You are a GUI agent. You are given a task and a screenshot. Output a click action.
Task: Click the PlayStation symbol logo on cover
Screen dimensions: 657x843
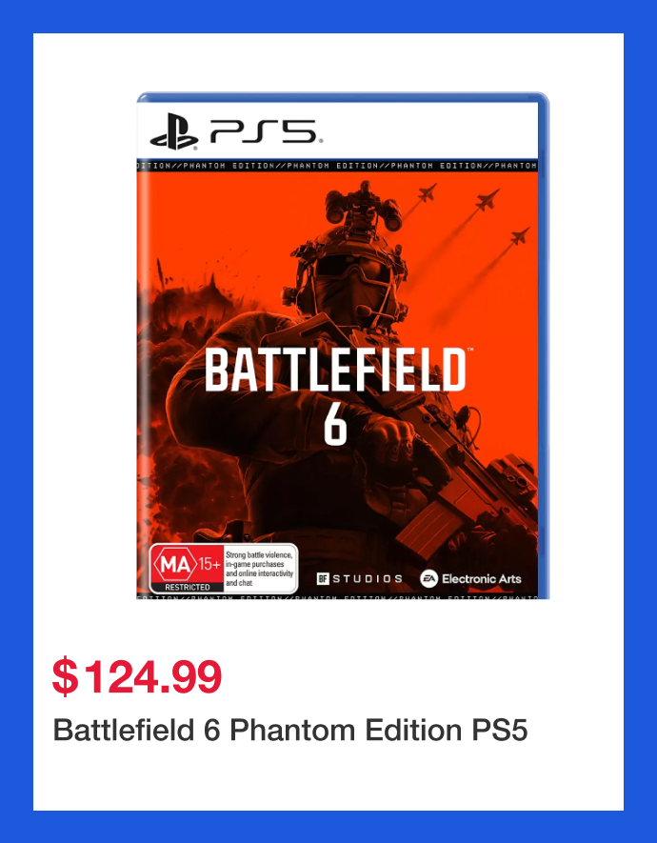point(174,130)
